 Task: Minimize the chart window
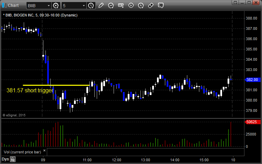242,2
